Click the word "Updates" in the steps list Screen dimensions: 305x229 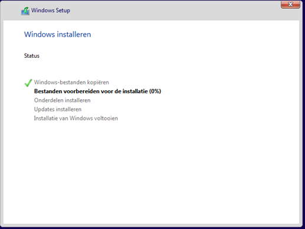[44, 109]
